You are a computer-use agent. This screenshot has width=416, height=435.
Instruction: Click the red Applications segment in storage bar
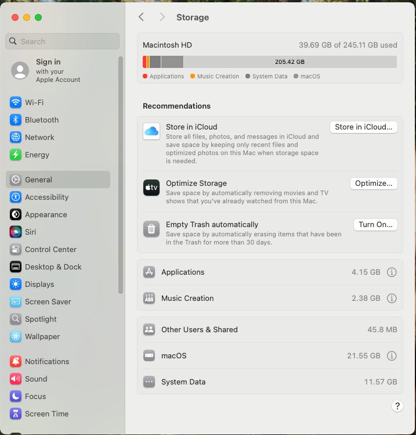pyautogui.click(x=144, y=62)
